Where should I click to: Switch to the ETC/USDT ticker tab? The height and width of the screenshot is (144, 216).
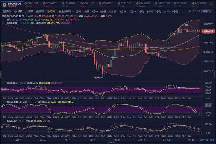click(x=50, y=5)
